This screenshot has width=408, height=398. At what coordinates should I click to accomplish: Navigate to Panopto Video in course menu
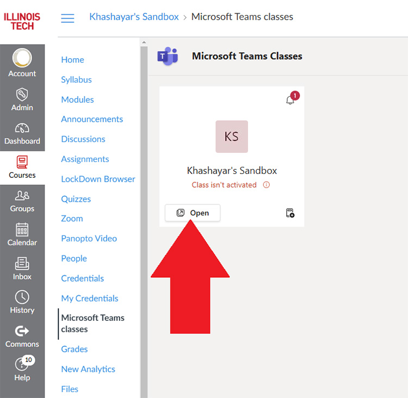[x=89, y=238]
